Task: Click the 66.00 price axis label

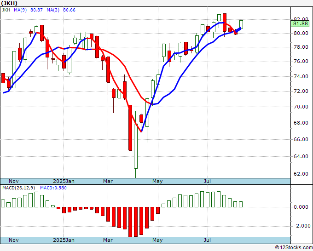Action: click(x=301, y=139)
